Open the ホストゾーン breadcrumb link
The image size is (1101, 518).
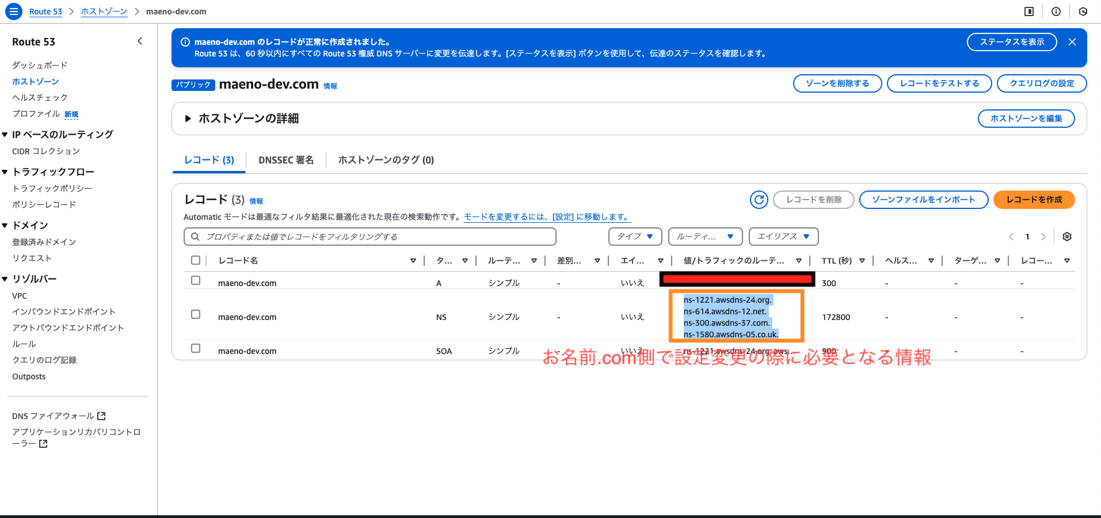(x=104, y=11)
